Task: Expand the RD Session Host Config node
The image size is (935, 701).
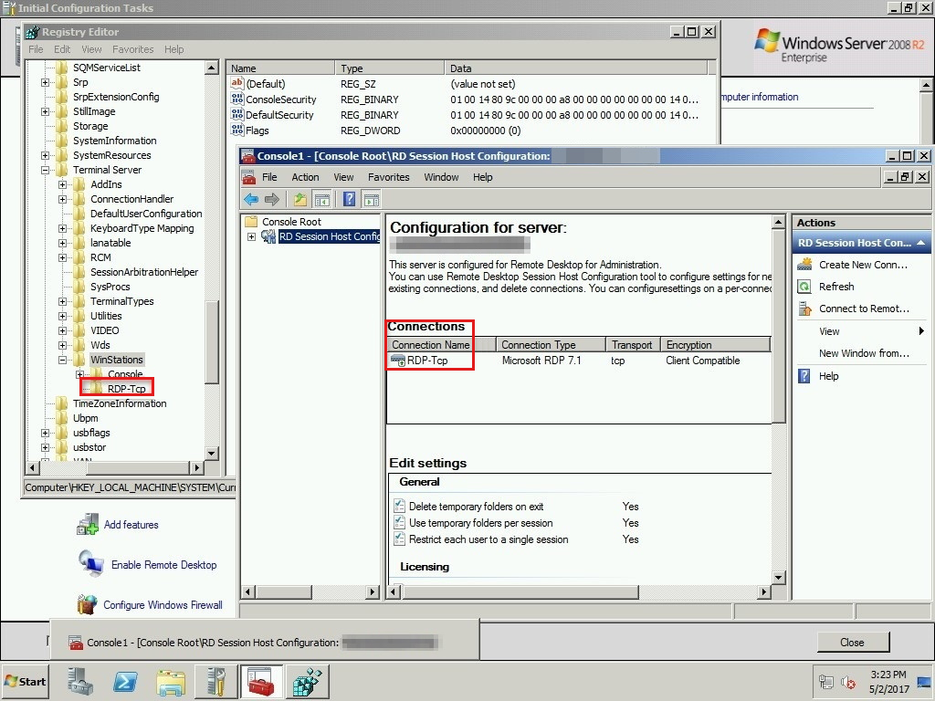Action: [x=252, y=236]
